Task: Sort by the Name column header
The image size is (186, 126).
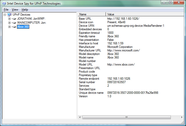Action: pyautogui.click(x=92, y=14)
